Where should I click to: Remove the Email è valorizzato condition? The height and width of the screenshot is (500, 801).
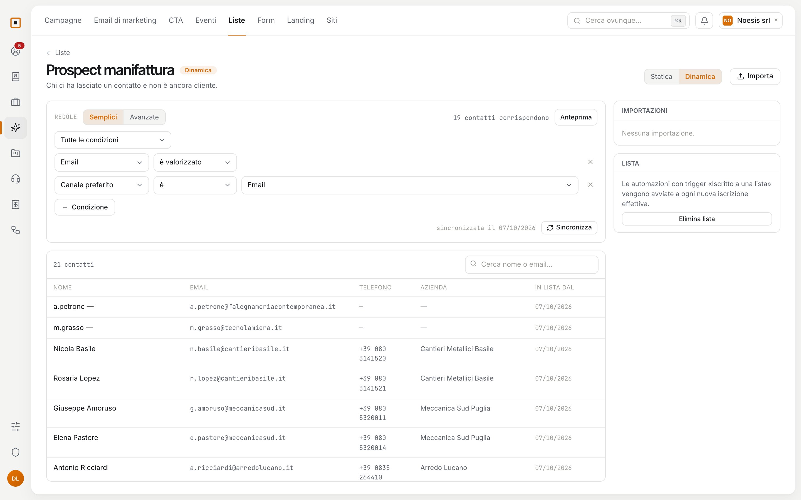click(590, 162)
